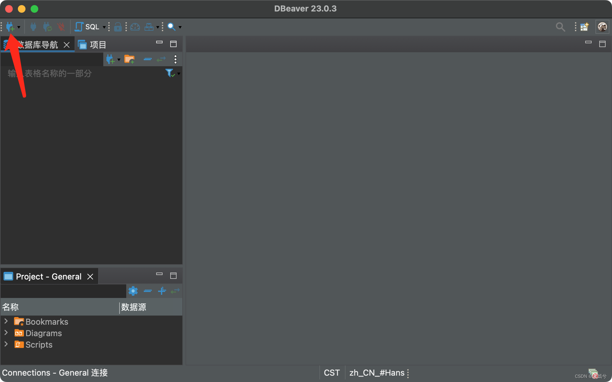Open the database tasks dropdown arrow
This screenshot has height=382, width=612.
point(157,27)
